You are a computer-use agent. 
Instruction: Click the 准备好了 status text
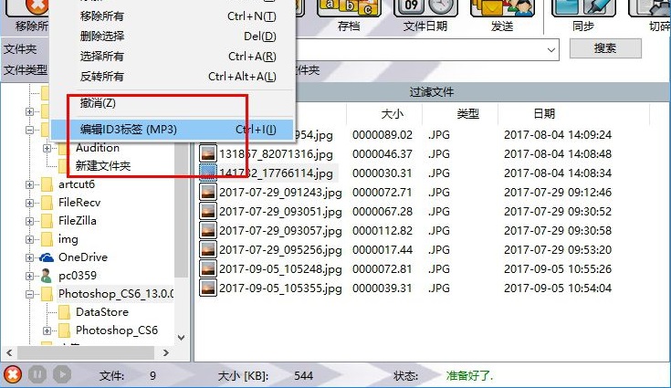tap(469, 376)
